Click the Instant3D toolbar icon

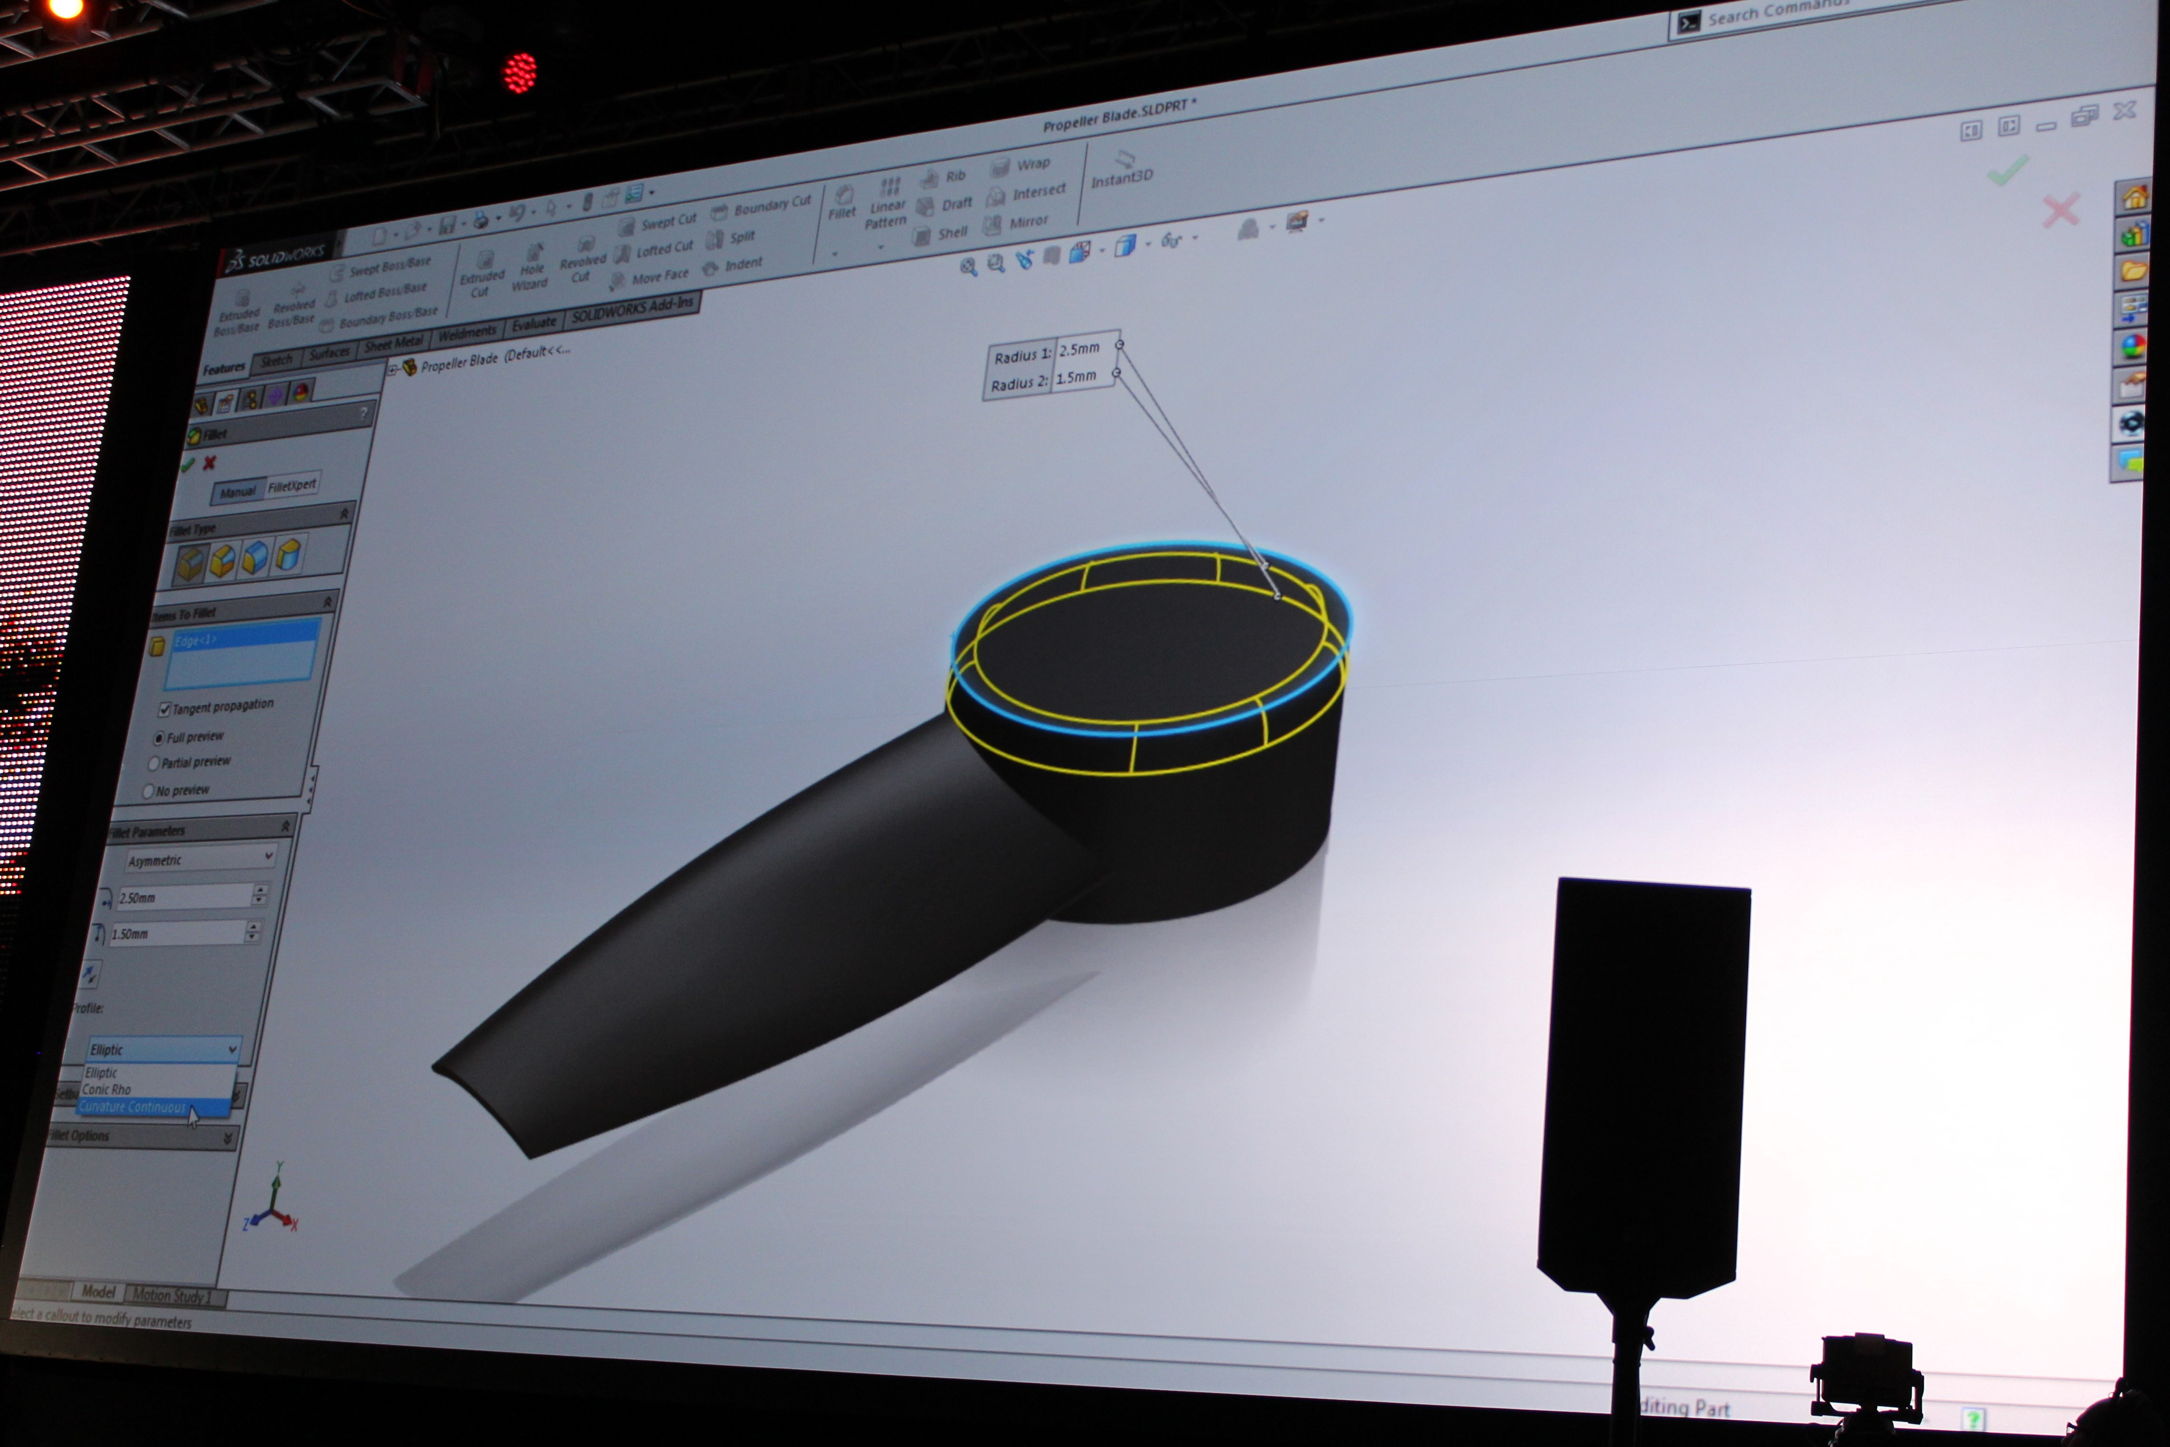(x=1124, y=160)
